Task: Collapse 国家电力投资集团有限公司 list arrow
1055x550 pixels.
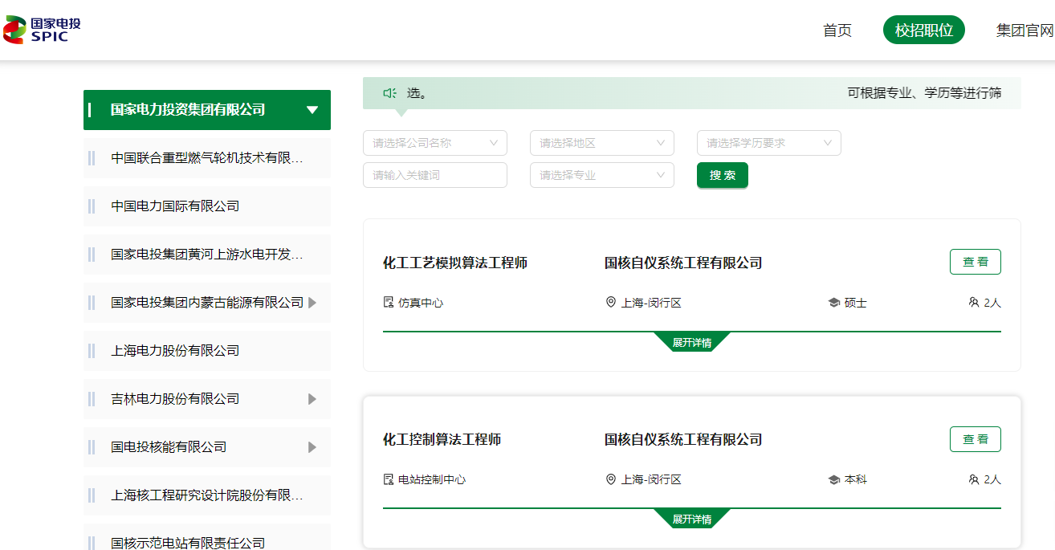Action: (x=312, y=110)
